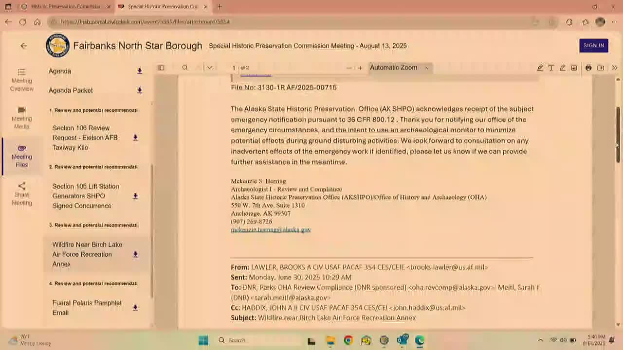
Task: Click heading '1. Review and potential recommendati'
Action: 93,110
